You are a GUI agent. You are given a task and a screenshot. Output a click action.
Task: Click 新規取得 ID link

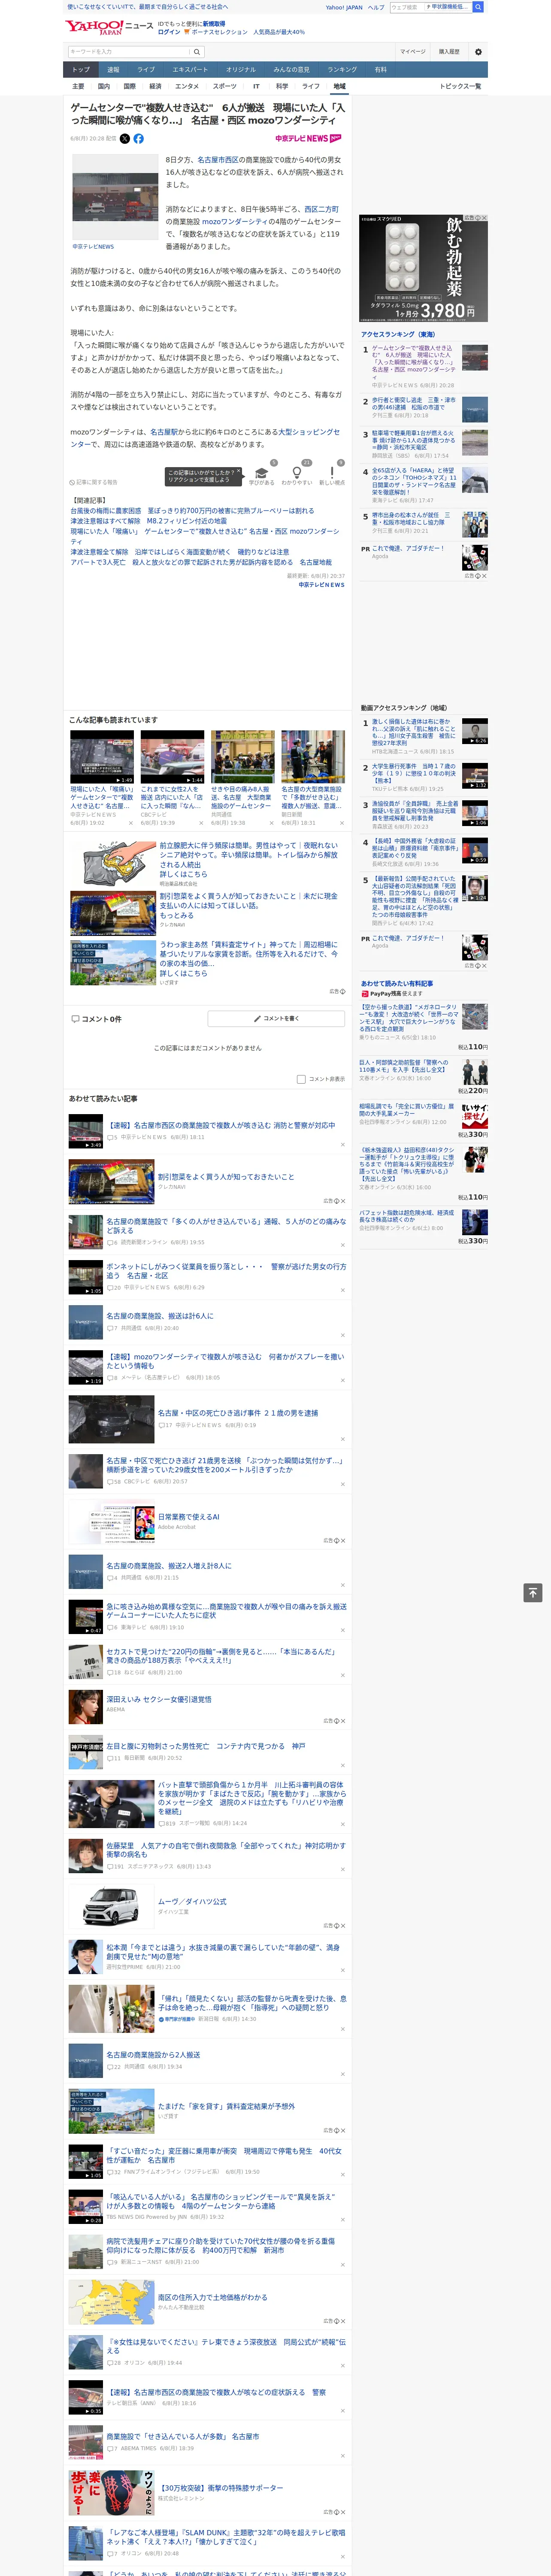[214, 24]
